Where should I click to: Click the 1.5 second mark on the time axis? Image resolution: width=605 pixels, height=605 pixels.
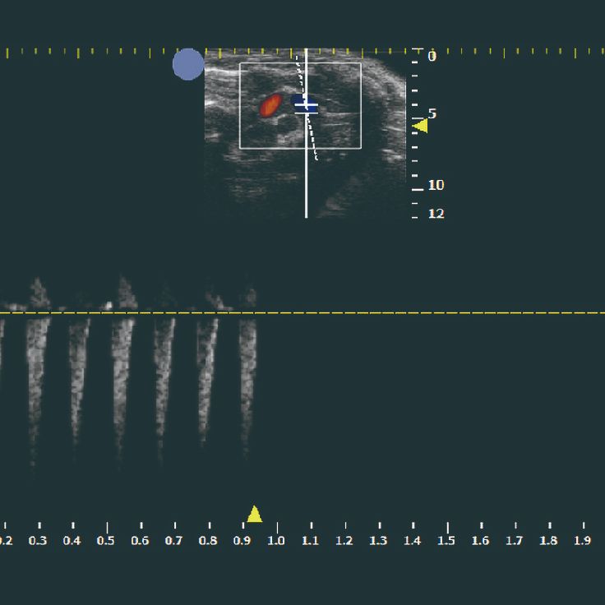(x=446, y=540)
